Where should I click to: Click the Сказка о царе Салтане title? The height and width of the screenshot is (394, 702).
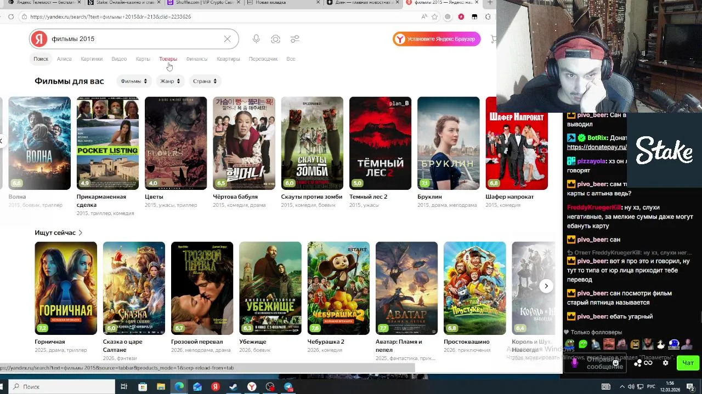click(x=123, y=346)
